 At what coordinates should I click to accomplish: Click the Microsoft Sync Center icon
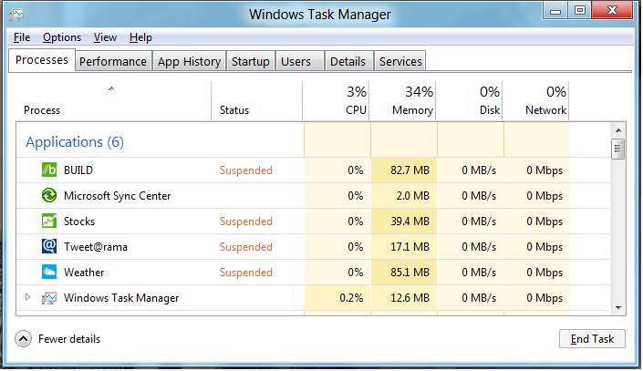click(49, 196)
